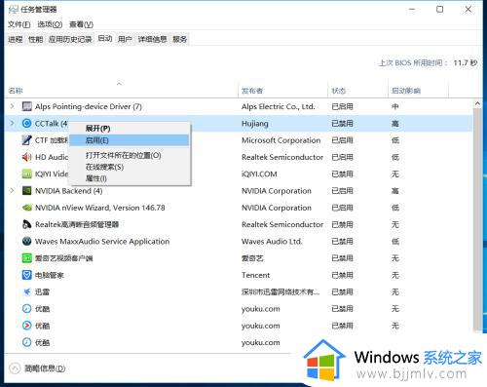Click the first 优酷 blue icon

tap(26, 309)
